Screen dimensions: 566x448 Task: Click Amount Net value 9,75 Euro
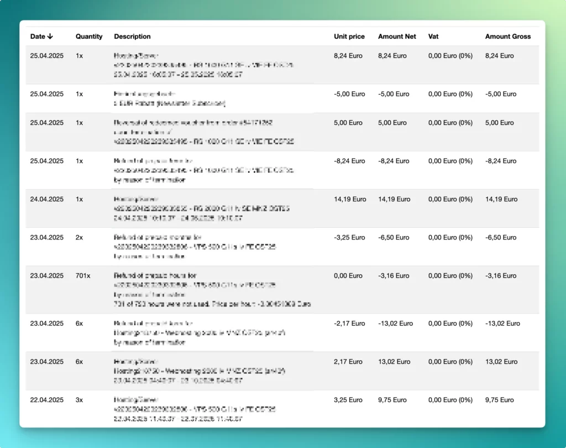click(x=392, y=400)
